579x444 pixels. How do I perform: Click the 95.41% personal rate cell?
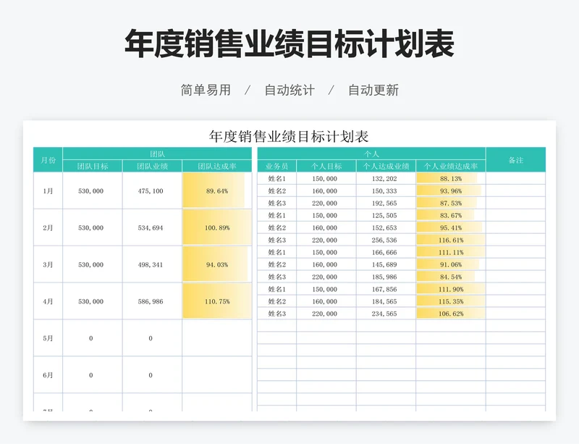pyautogui.click(x=451, y=227)
